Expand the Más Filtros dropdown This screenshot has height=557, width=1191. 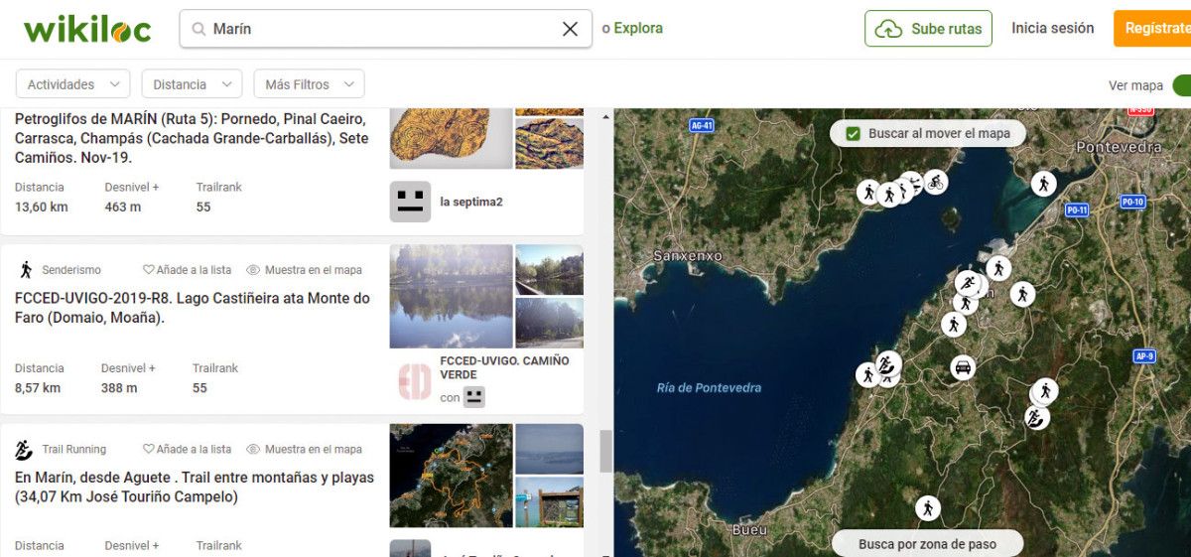pos(309,84)
